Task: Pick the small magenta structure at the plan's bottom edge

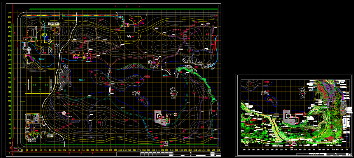Action: tap(165, 143)
